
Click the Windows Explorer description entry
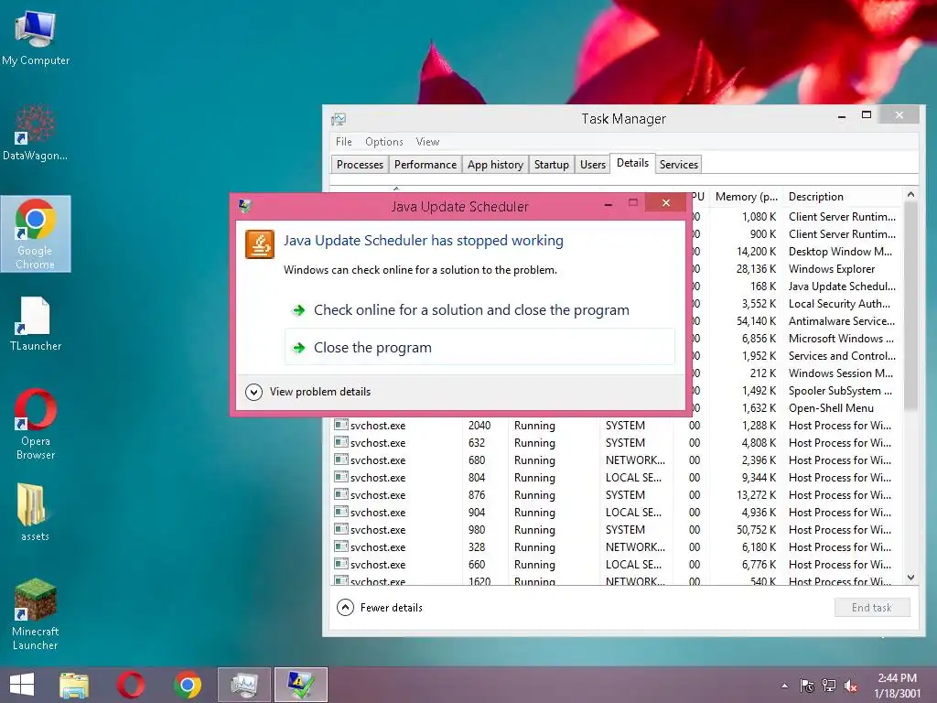(x=832, y=269)
